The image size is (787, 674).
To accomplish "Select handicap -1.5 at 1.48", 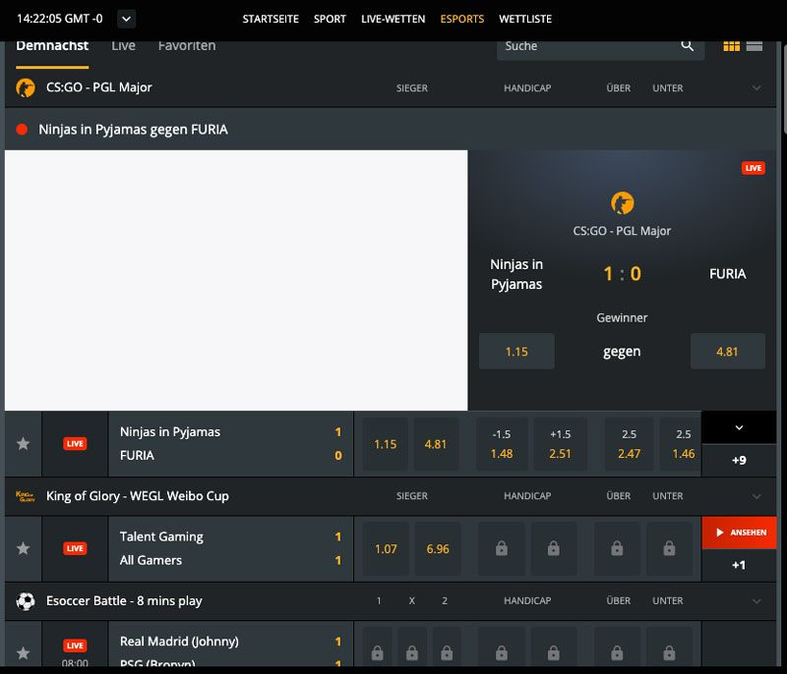I will (x=502, y=444).
